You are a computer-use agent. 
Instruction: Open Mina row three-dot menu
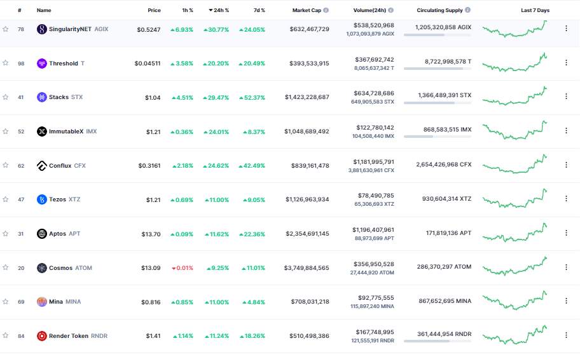[566, 301]
